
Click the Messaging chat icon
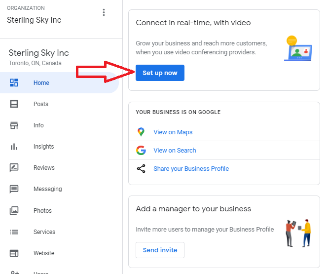[x=14, y=189]
